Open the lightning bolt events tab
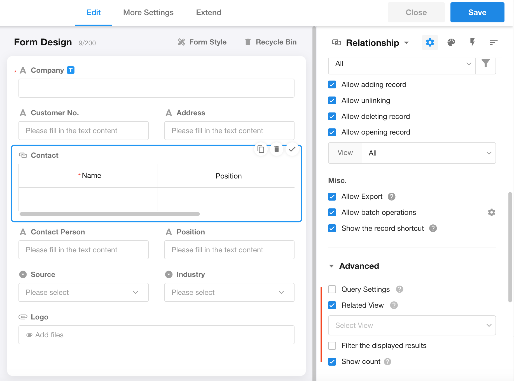 point(472,43)
